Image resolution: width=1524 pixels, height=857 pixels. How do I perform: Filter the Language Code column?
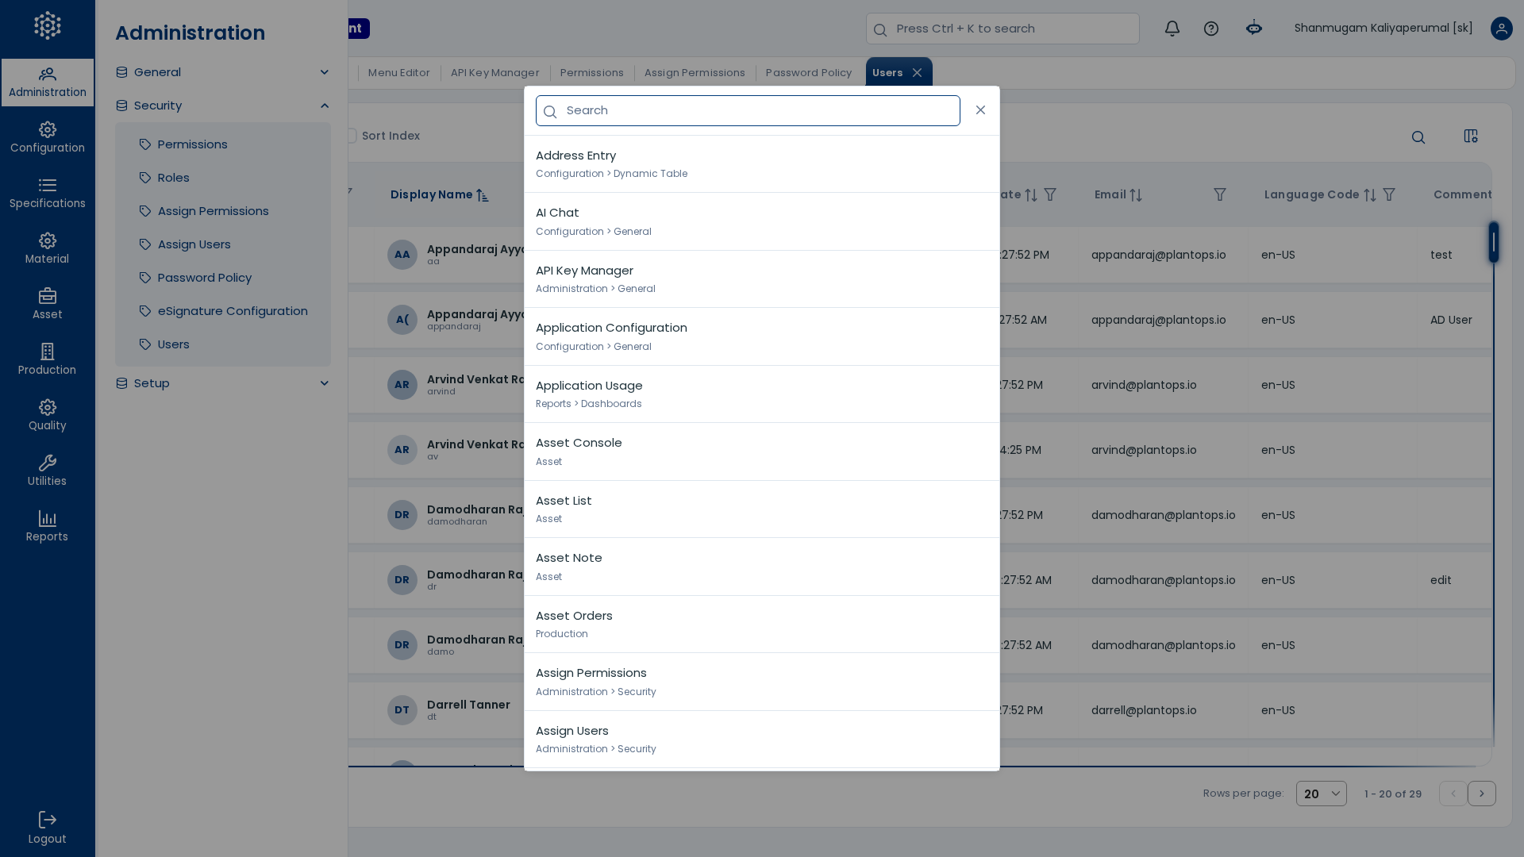coord(1389,195)
